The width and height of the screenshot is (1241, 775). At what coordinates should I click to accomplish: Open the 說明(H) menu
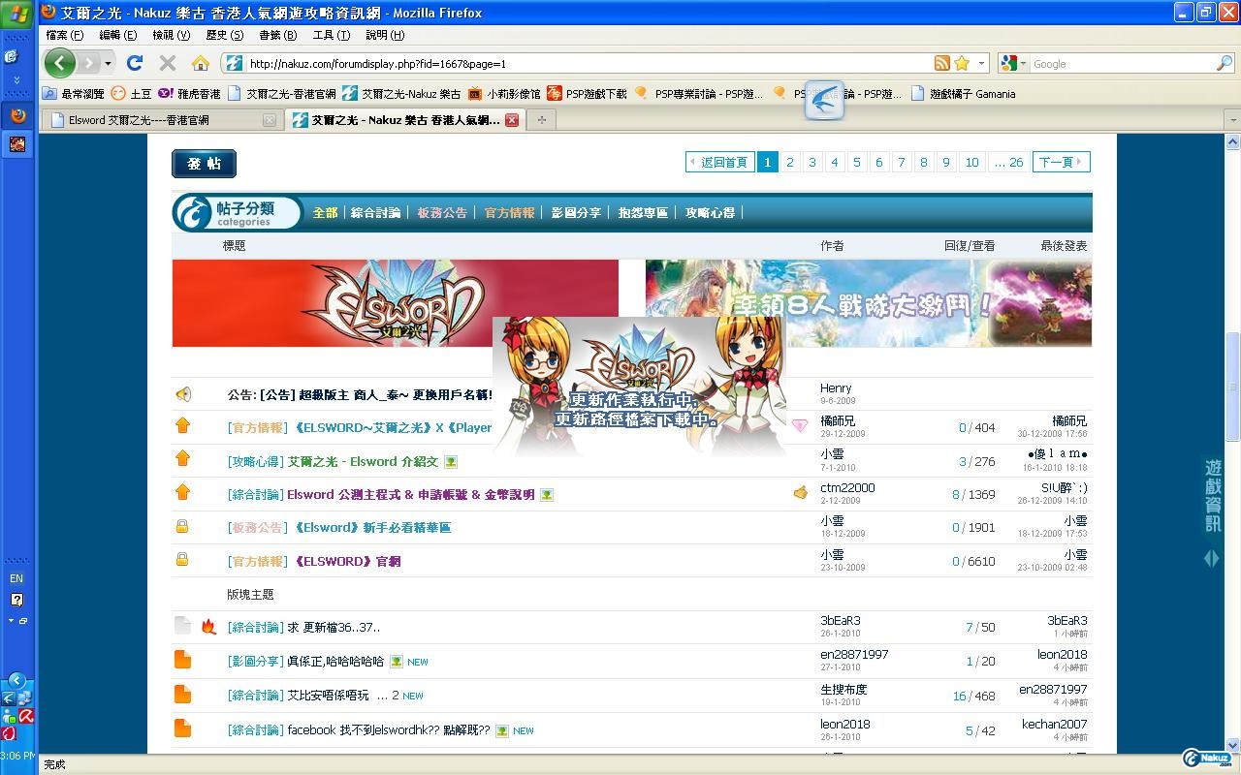[x=384, y=35]
